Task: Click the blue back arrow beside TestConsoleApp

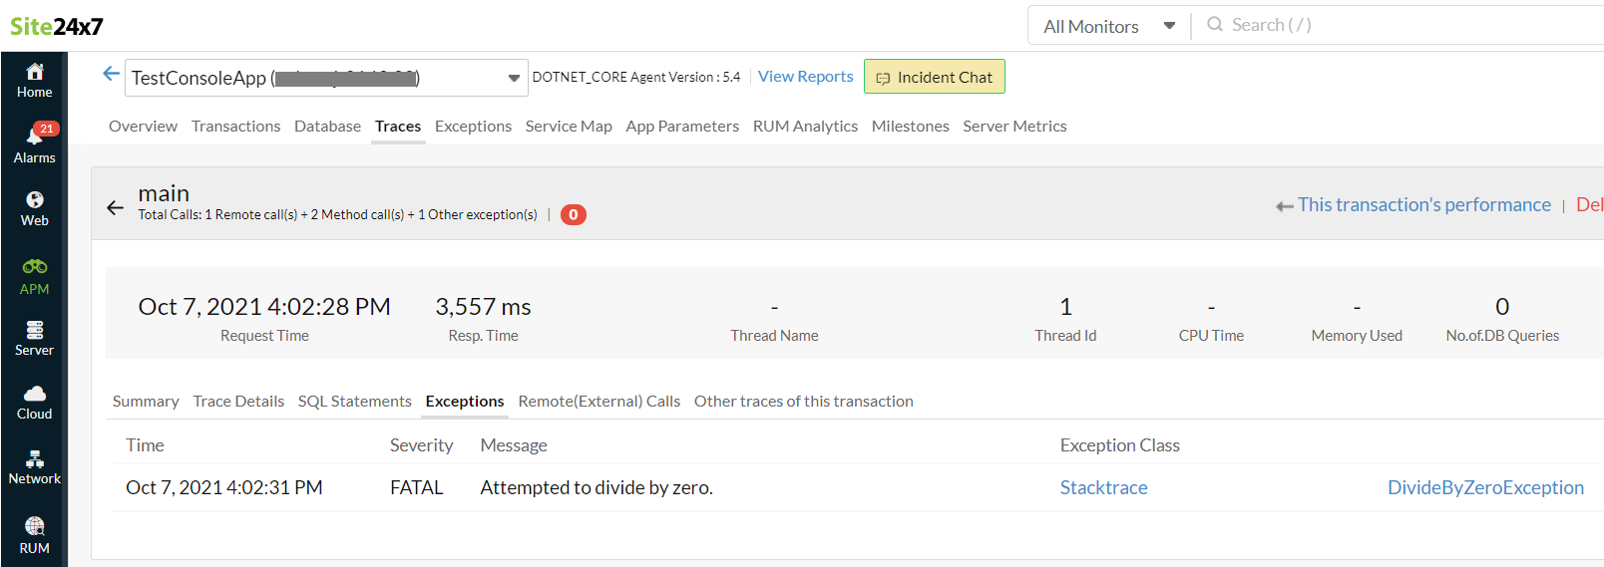Action: click(x=111, y=74)
